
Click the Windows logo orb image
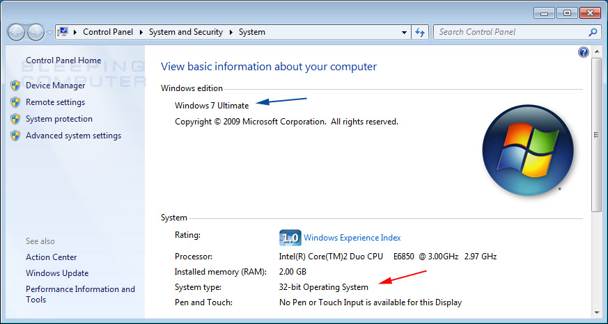528,150
